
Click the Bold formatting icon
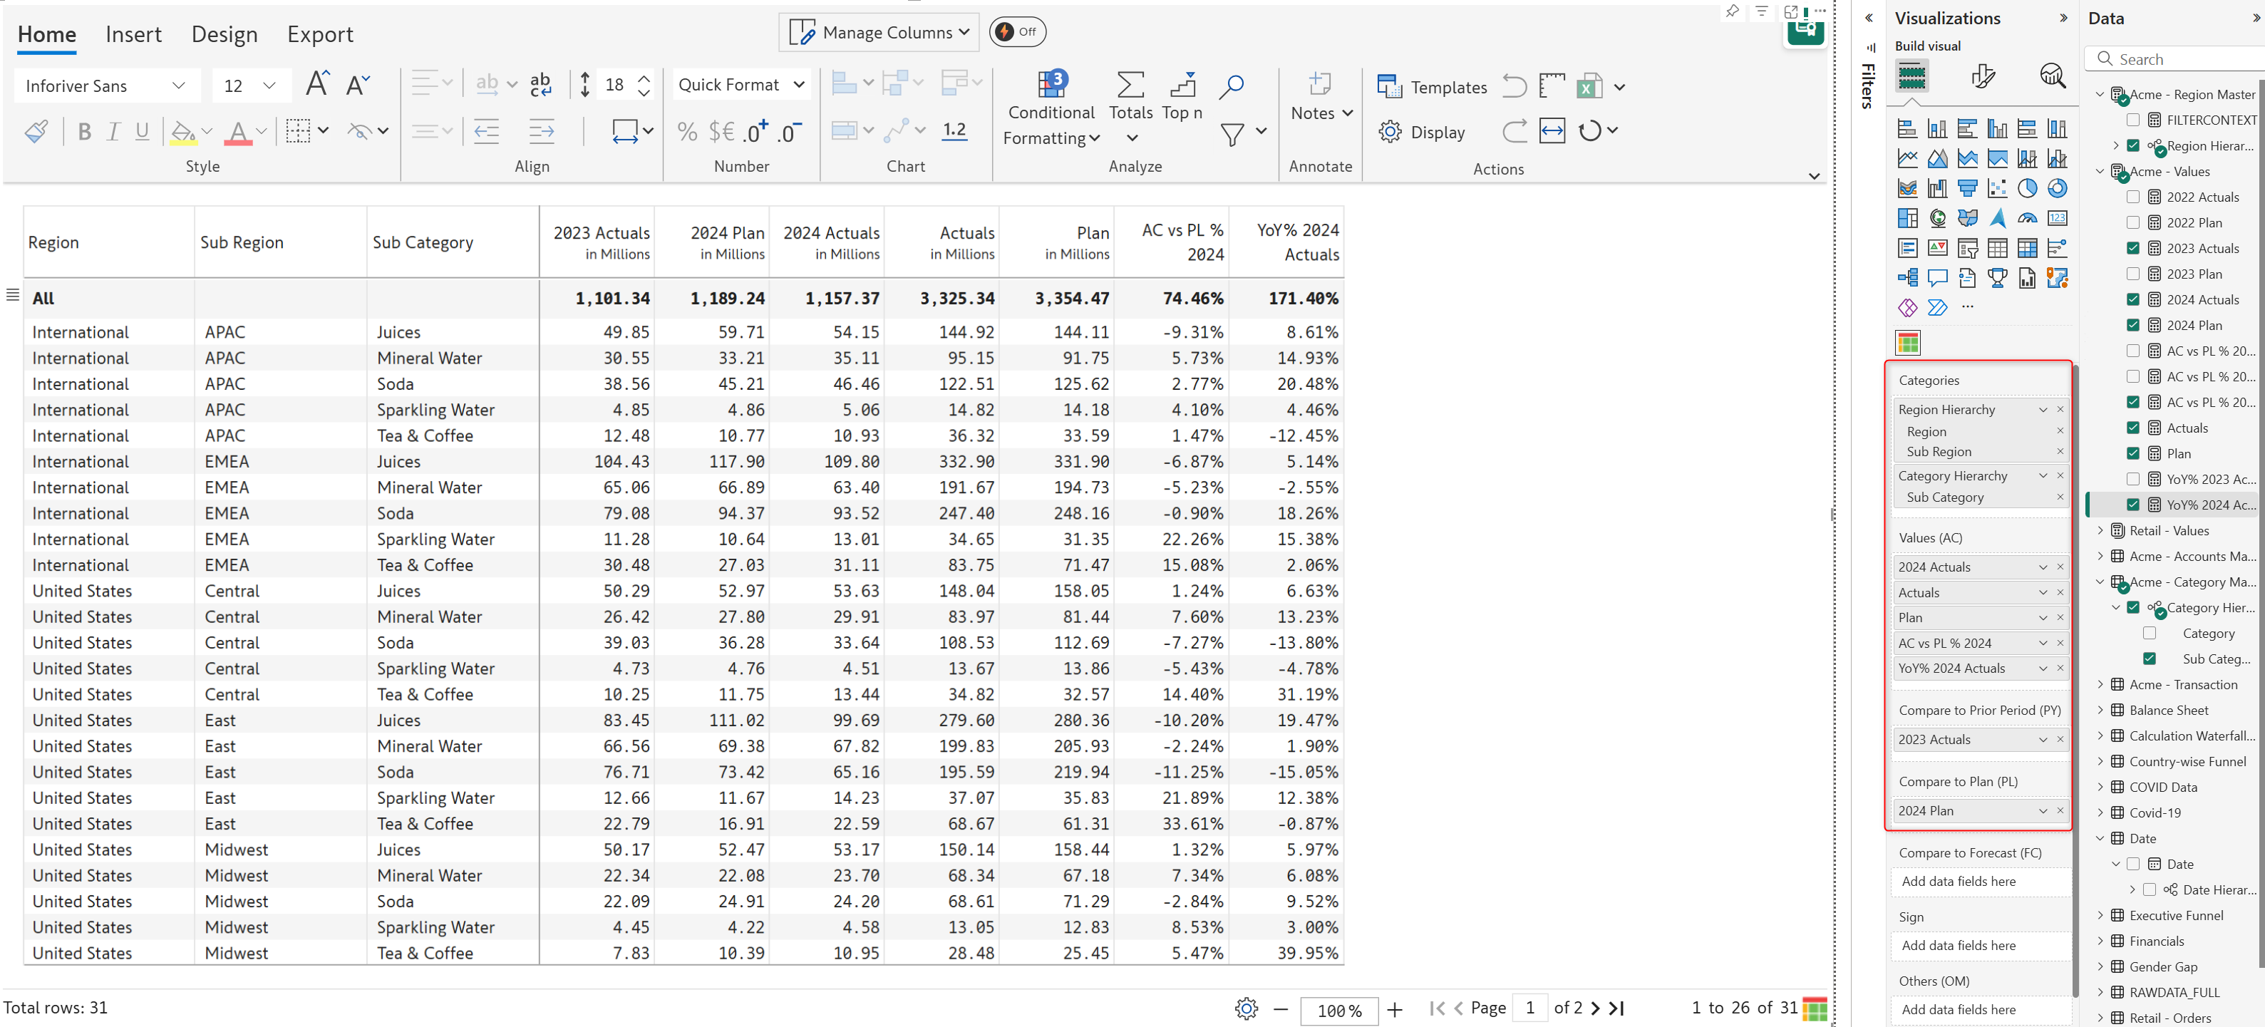(84, 132)
